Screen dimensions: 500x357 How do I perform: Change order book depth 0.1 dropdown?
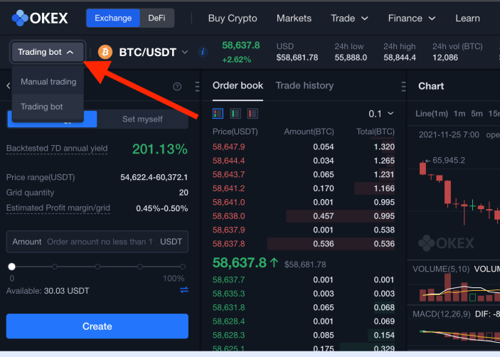pyautogui.click(x=381, y=114)
